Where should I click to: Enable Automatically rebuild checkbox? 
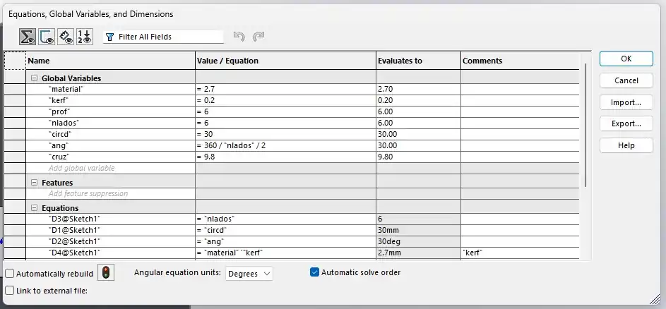10,273
